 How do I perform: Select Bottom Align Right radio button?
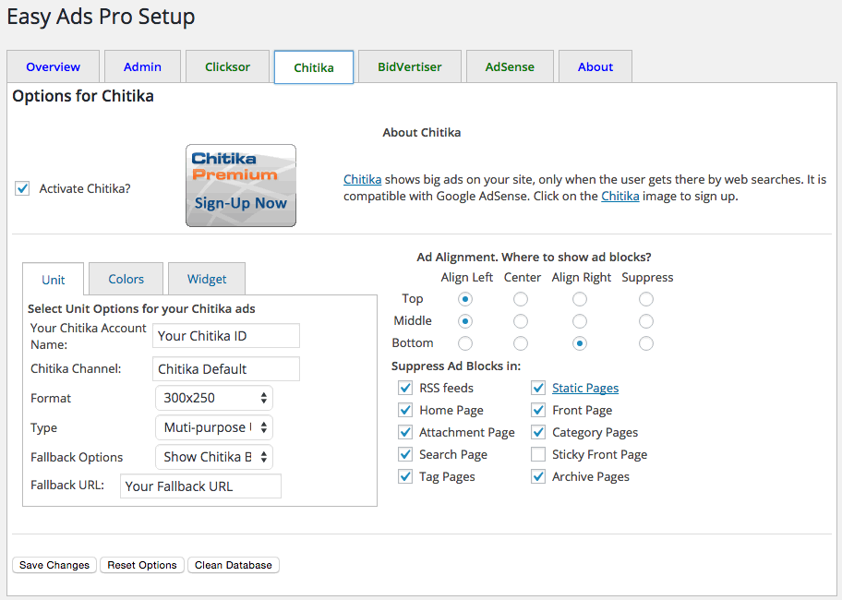click(580, 343)
